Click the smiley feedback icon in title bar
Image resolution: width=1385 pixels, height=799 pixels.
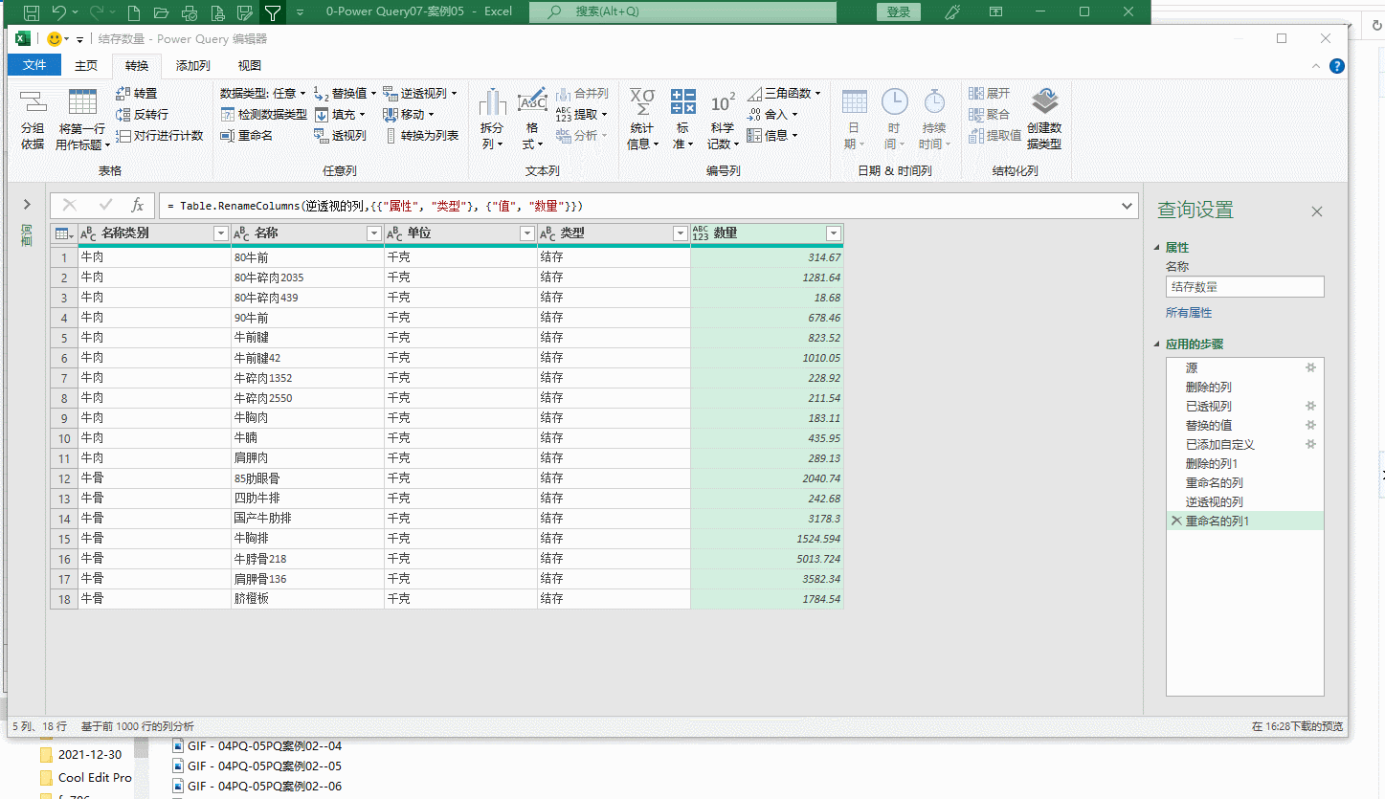click(x=55, y=39)
